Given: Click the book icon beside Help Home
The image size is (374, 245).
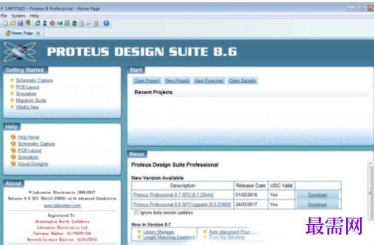Looking at the screenshot, I should (13, 137).
